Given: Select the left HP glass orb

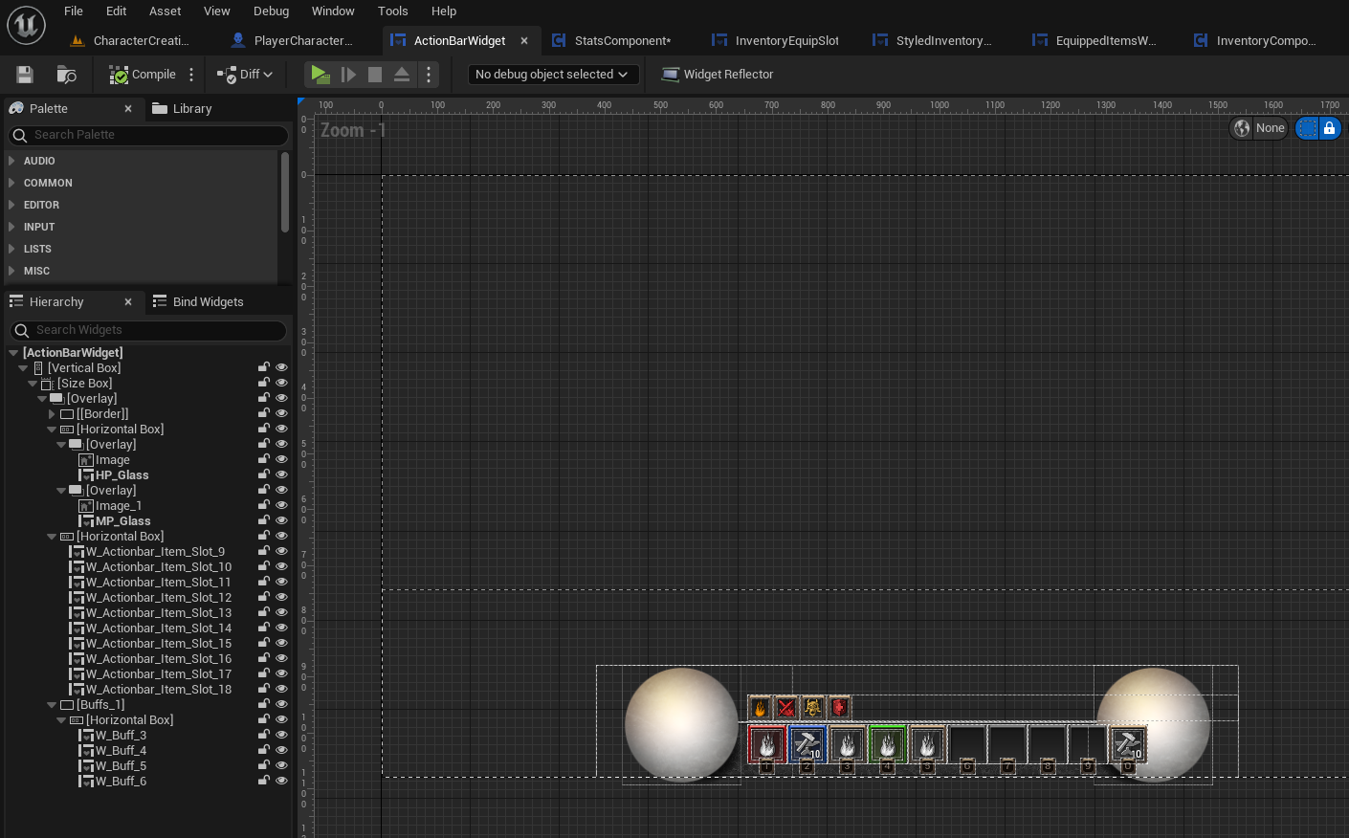Looking at the screenshot, I should (x=681, y=724).
